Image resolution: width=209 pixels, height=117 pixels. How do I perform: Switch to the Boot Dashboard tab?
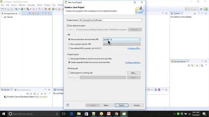point(23,90)
